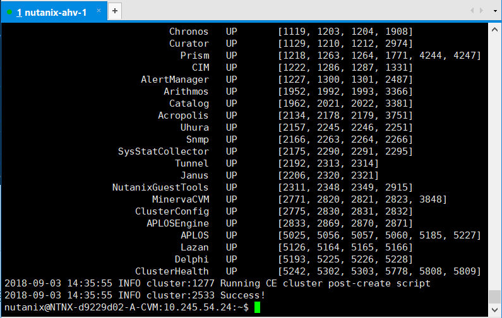The image size is (502, 318).
Task: Click PID list [5193, 5225, 5226, 5228]
Action: click(345, 259)
